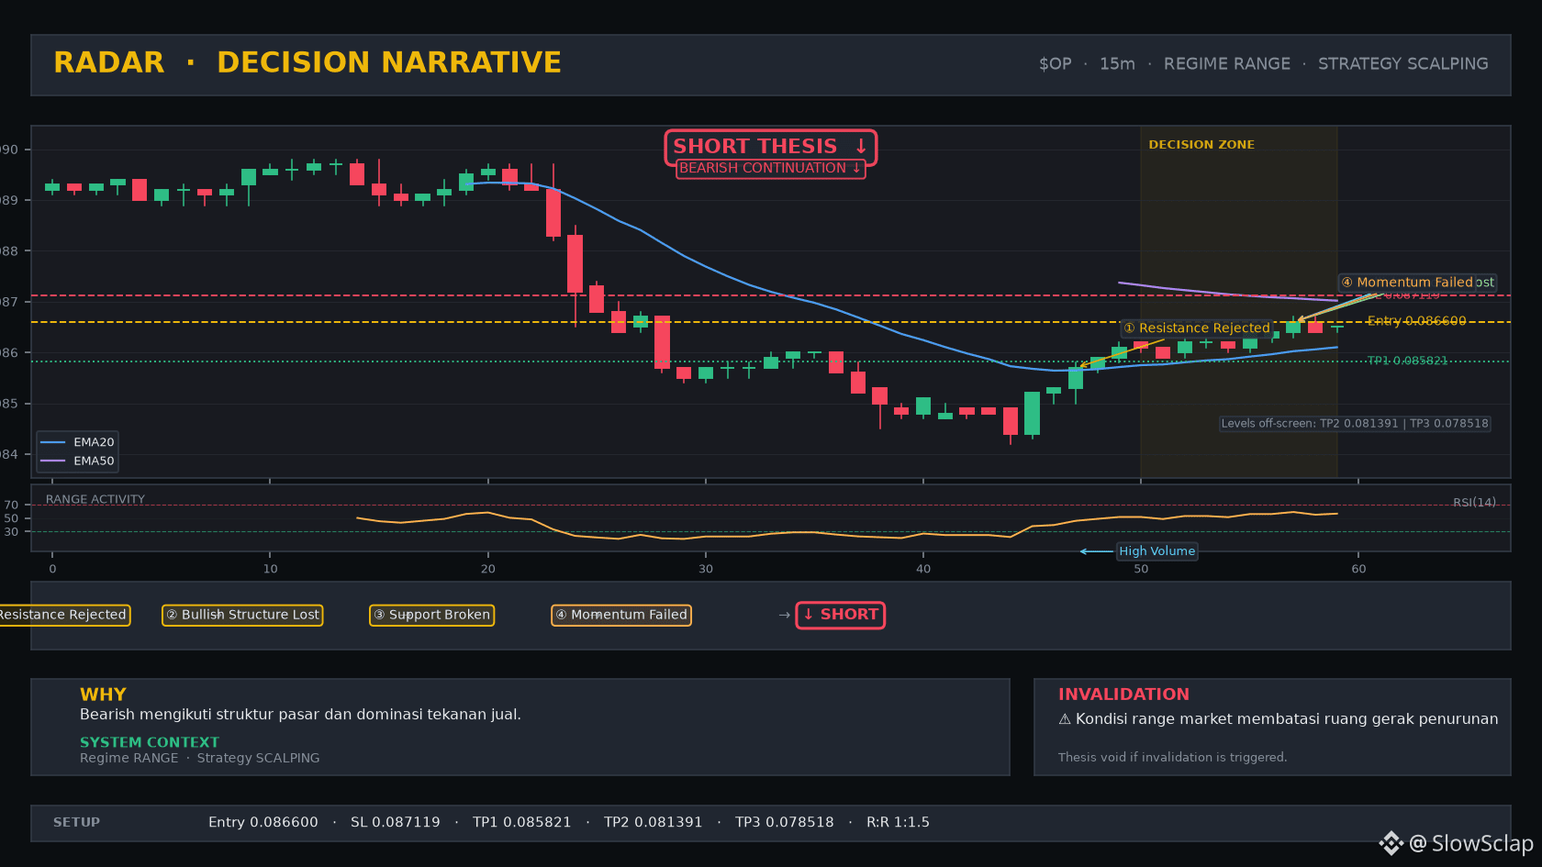Click the warning triangle icon under INVALIDATION
1542x867 pixels.
pyautogui.click(x=1065, y=719)
